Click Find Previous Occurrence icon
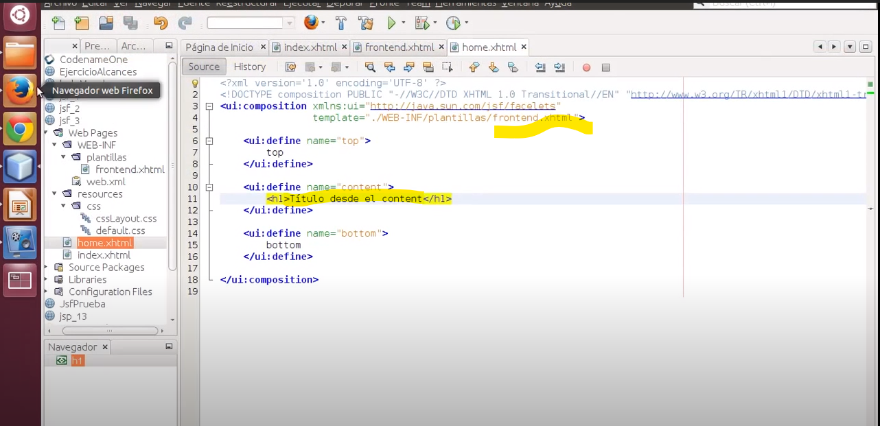The width and height of the screenshot is (880, 426). (389, 67)
